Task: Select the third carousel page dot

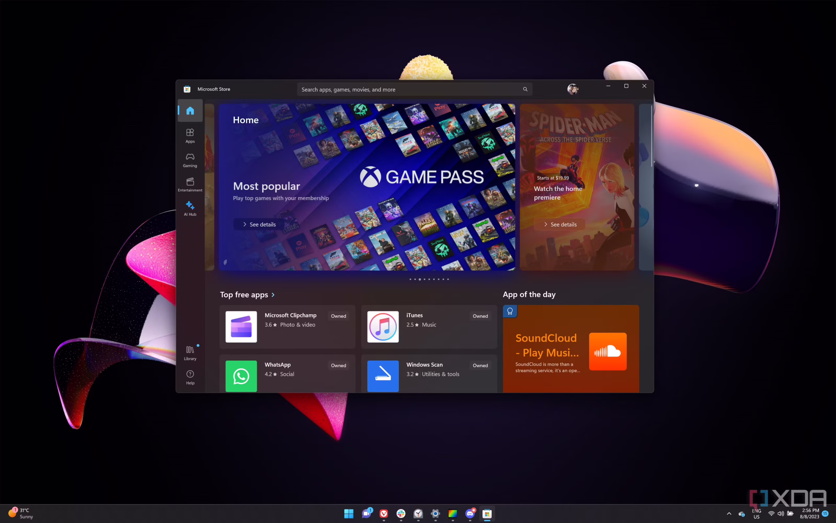Action: (420, 279)
